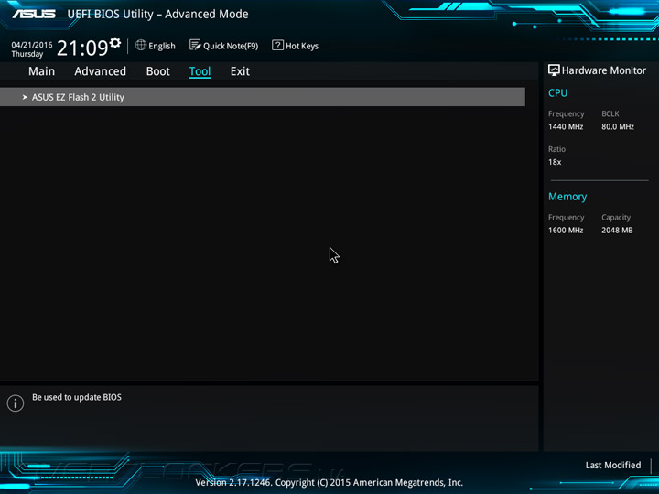Click the Capacity label
This screenshot has width=659, height=494.
click(x=616, y=218)
